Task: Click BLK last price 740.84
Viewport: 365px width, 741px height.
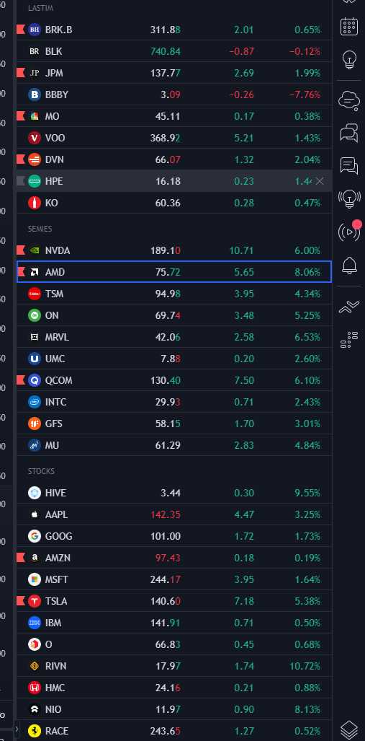Action: coord(165,51)
